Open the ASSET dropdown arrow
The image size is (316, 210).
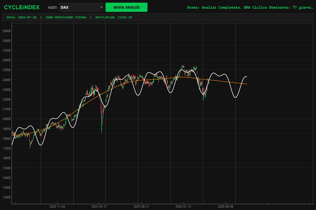[x=101, y=7]
